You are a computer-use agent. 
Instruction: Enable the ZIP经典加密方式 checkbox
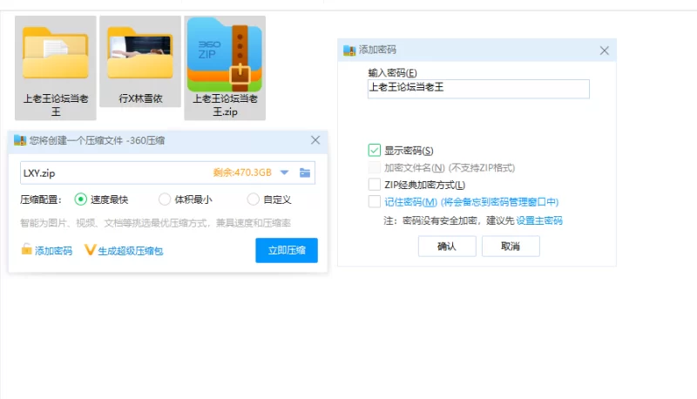[375, 185]
